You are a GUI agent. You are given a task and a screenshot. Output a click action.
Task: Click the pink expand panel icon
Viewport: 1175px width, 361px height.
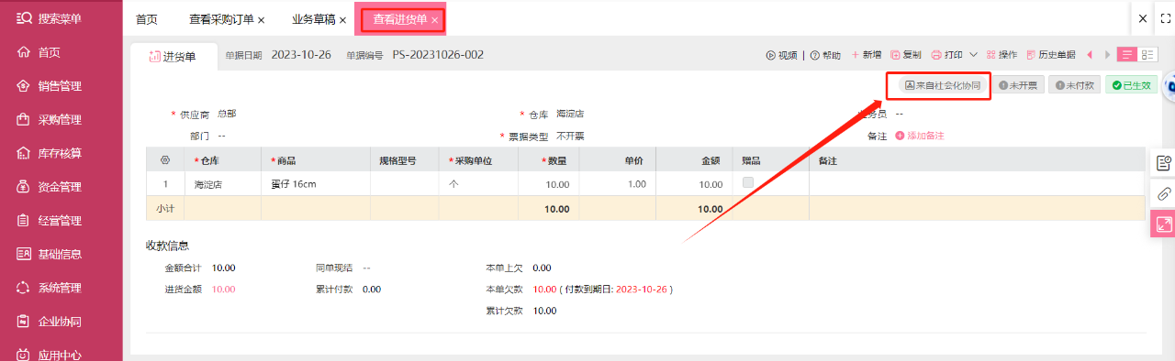1163,224
